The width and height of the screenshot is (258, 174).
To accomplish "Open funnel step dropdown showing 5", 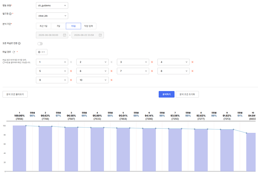I will [52, 71].
